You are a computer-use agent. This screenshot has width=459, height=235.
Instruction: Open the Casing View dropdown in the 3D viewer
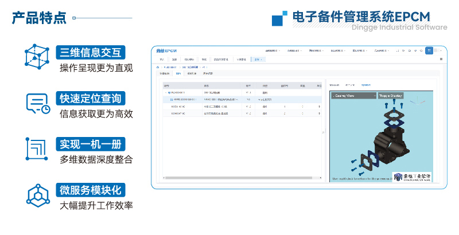point(353,96)
